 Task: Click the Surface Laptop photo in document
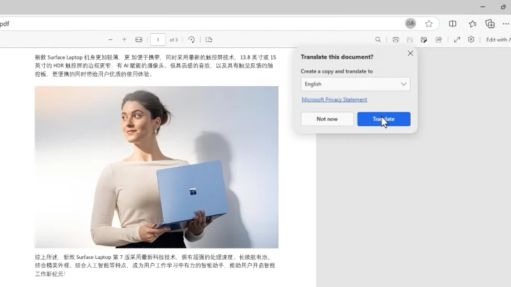[x=156, y=167]
